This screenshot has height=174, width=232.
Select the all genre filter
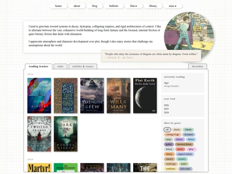[x=167, y=130]
